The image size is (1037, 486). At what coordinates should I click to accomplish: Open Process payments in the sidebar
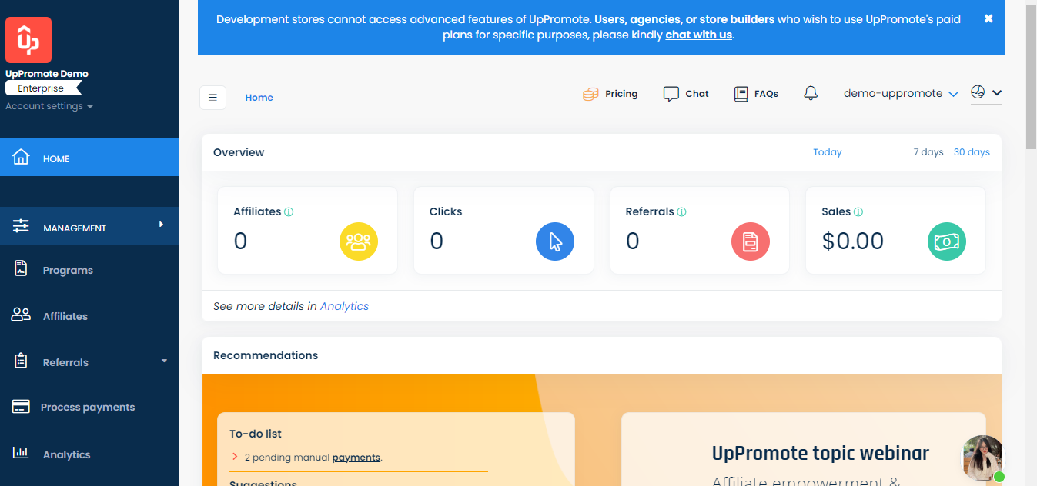tap(89, 407)
